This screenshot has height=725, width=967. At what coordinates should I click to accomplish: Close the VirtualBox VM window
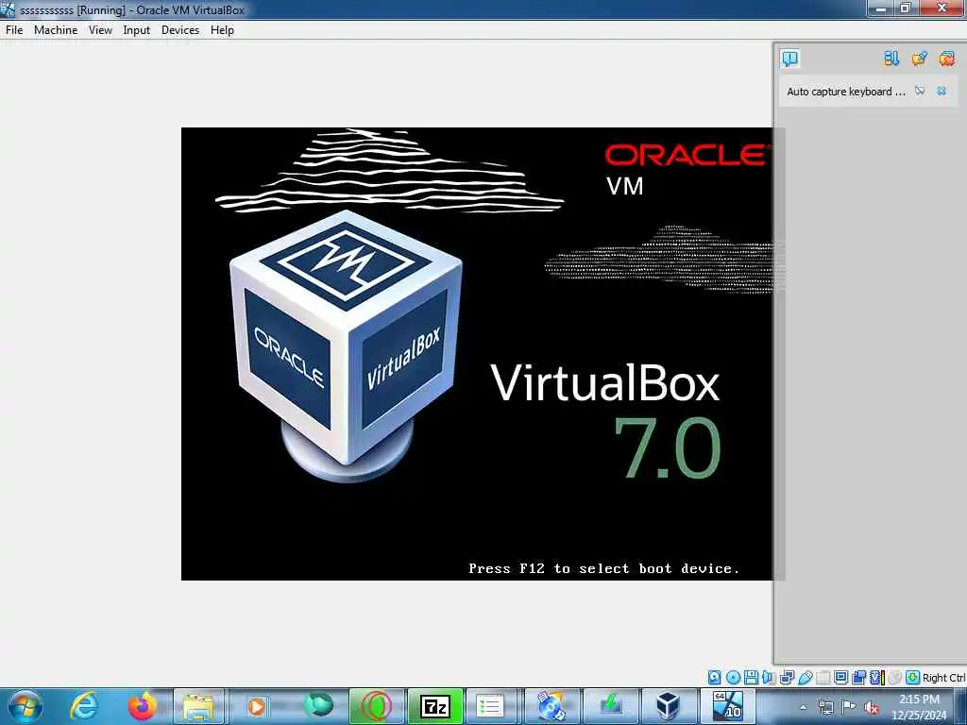[942, 8]
